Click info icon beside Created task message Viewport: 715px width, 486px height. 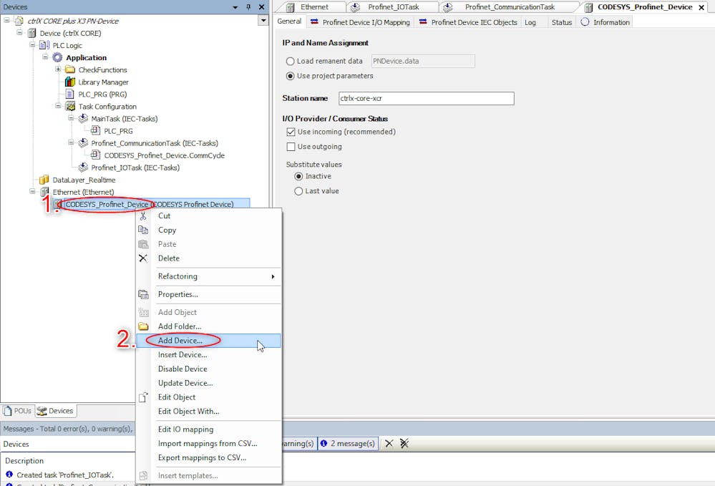(x=9, y=475)
